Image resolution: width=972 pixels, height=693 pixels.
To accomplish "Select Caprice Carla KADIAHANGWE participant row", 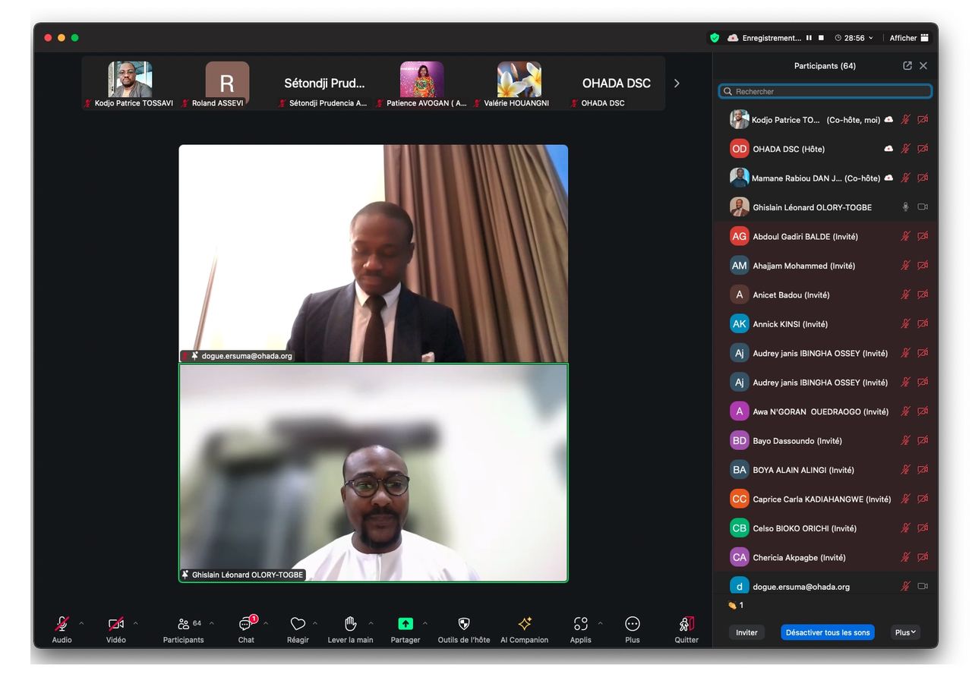I will 825,499.
